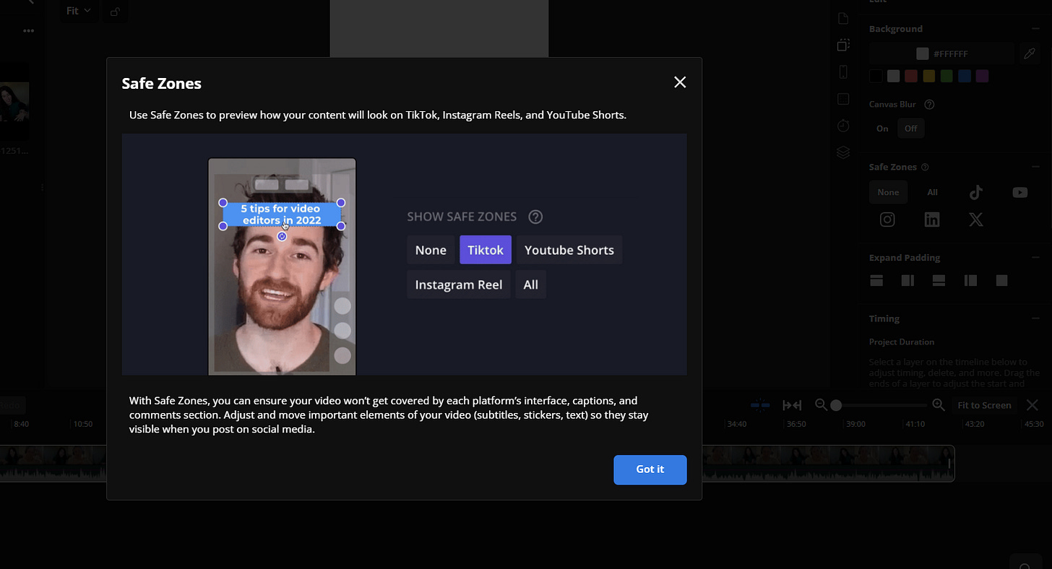Select X (Twitter) safe zone icon
The height and width of the screenshot is (569, 1052).
(x=976, y=220)
